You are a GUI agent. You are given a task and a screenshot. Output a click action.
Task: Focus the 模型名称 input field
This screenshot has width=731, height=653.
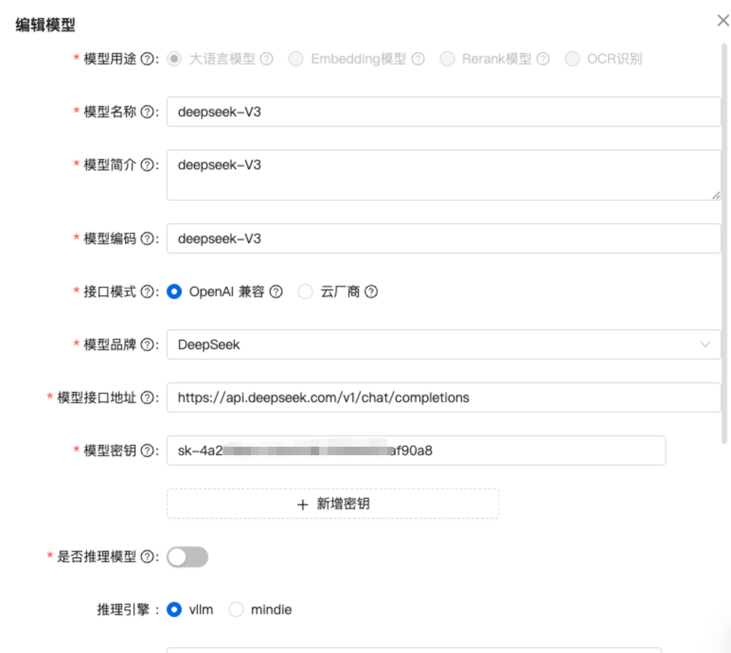(x=444, y=112)
